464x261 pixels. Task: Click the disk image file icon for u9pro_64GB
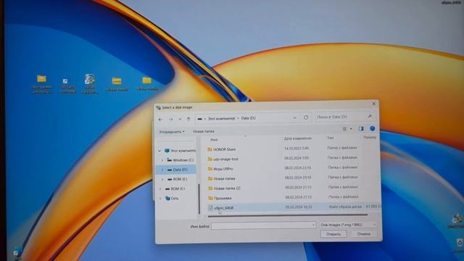[210, 208]
